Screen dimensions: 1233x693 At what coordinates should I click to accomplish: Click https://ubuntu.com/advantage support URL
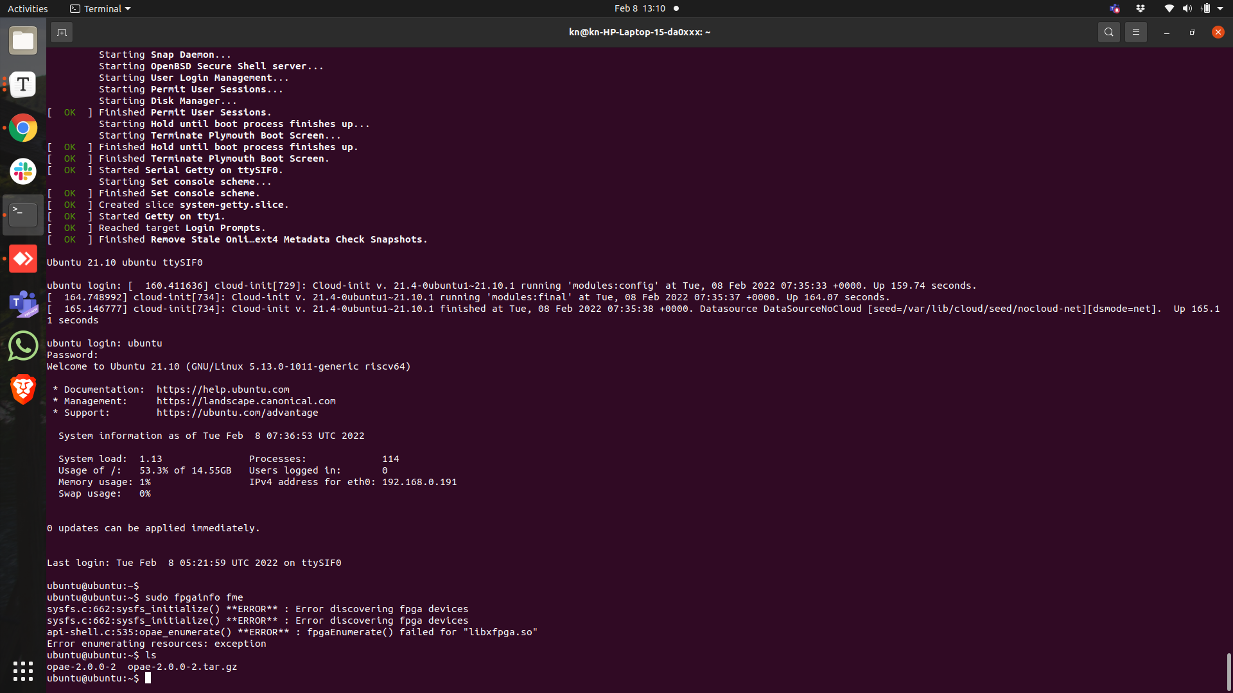[237, 413]
